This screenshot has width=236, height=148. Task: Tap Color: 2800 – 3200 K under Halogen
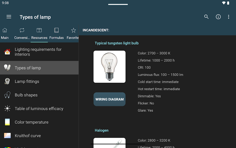click(154, 140)
